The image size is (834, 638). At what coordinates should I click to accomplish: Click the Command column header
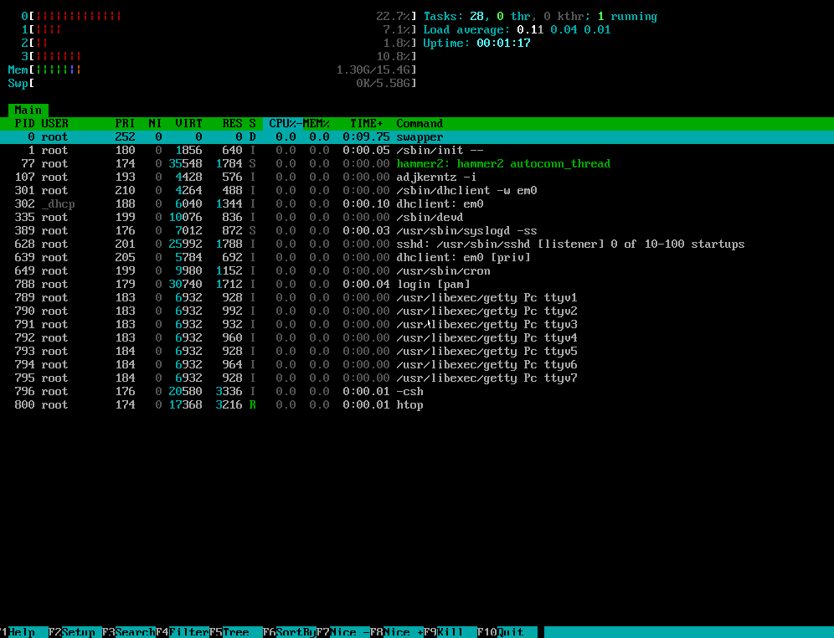point(420,123)
